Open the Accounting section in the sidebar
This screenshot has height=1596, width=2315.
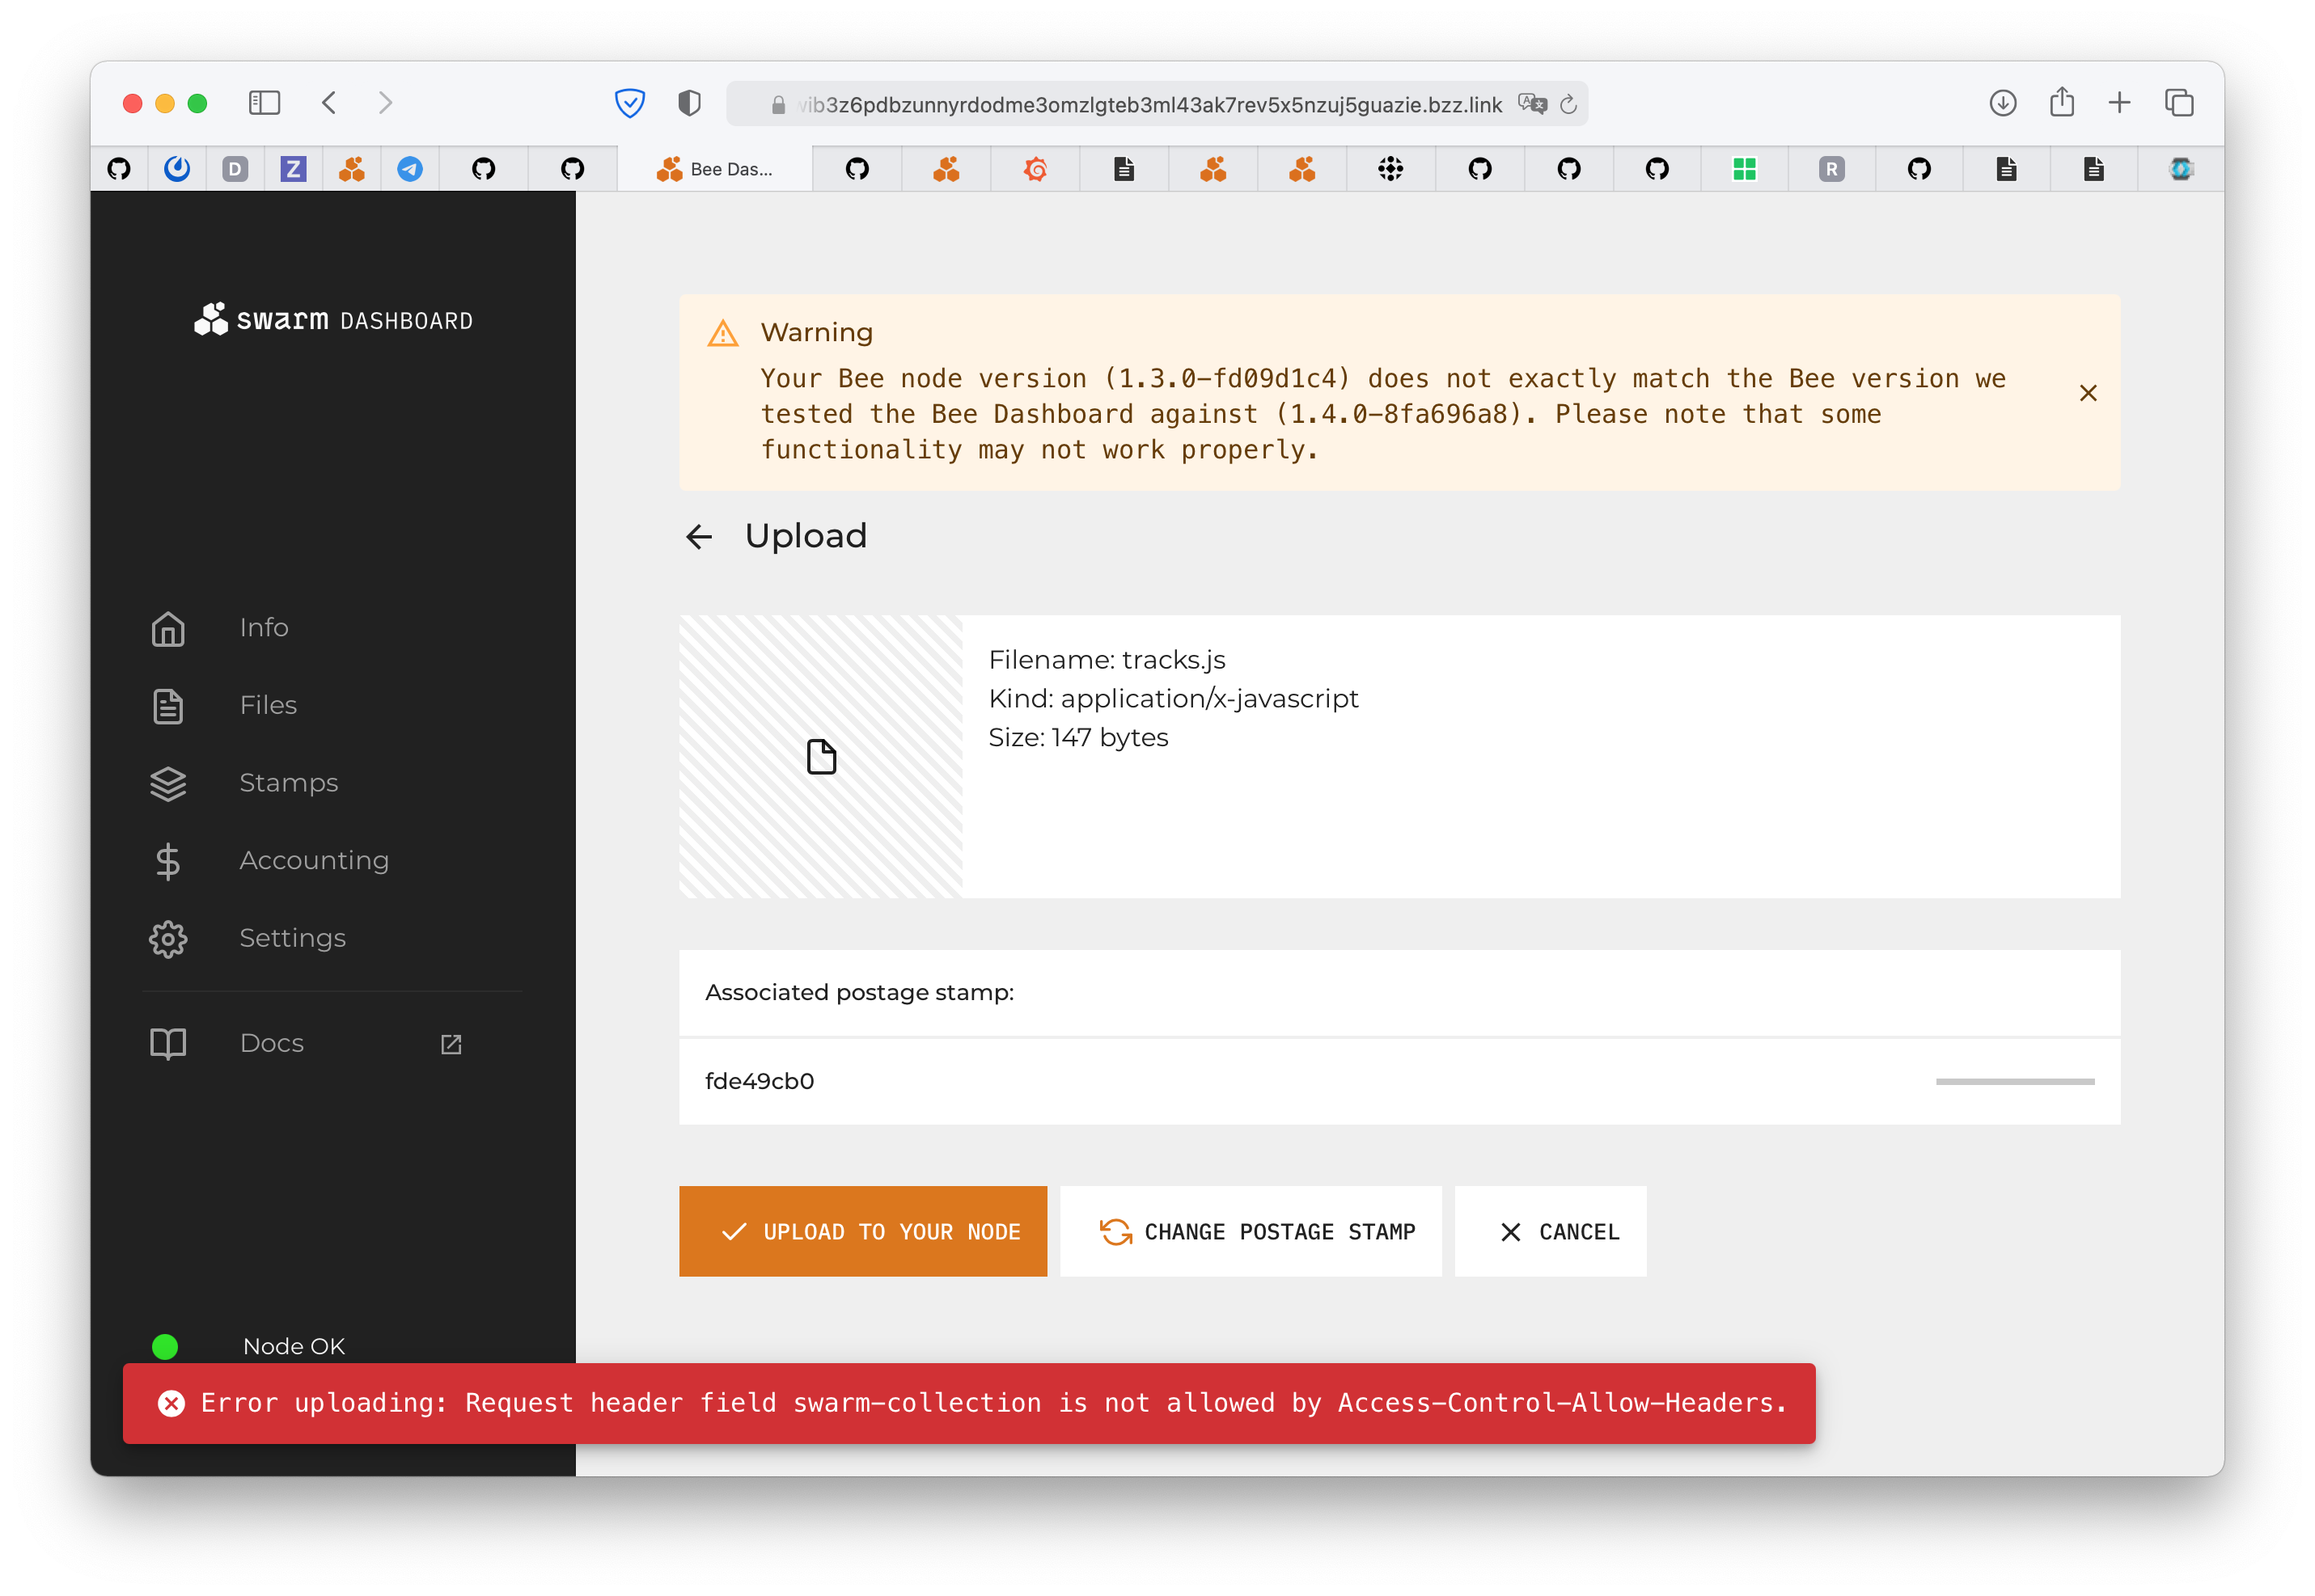(x=314, y=860)
